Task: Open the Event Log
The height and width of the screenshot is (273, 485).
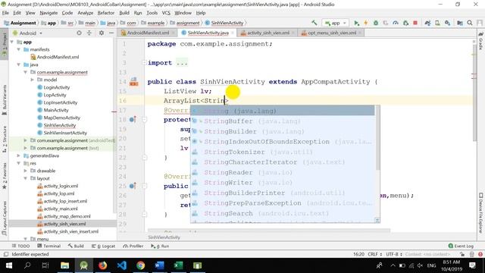Action: coord(461,246)
